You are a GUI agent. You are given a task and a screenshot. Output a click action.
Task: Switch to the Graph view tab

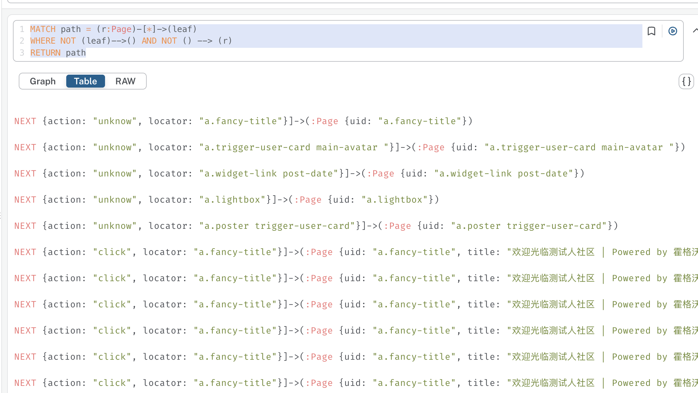click(43, 81)
